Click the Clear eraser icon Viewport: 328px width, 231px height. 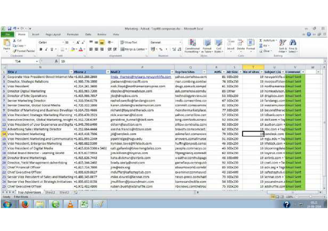coord(261,51)
